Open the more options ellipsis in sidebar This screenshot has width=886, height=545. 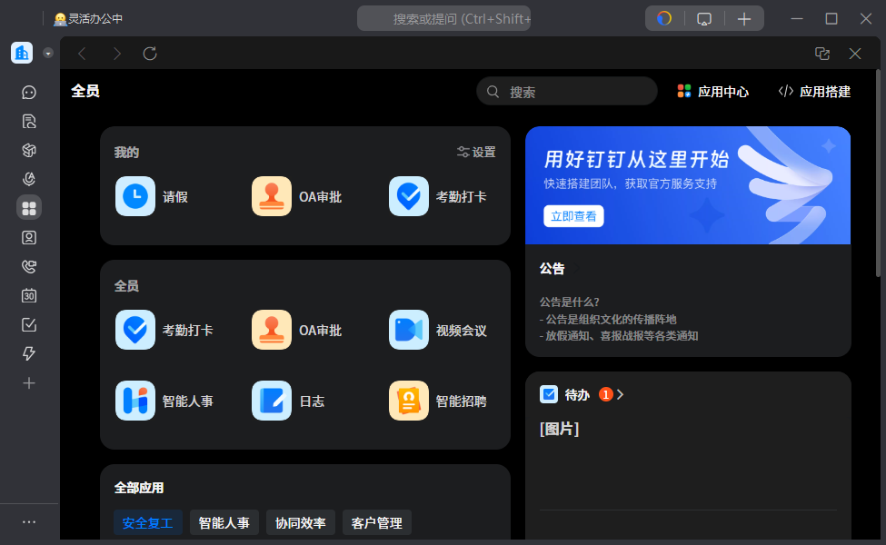tap(29, 521)
